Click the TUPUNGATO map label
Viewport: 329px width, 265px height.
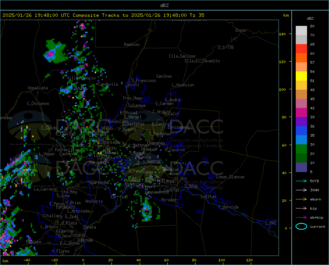pyautogui.click(x=65, y=207)
